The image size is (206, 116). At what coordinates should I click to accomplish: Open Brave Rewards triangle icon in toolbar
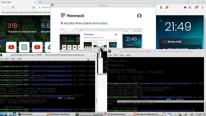click(167, 7)
